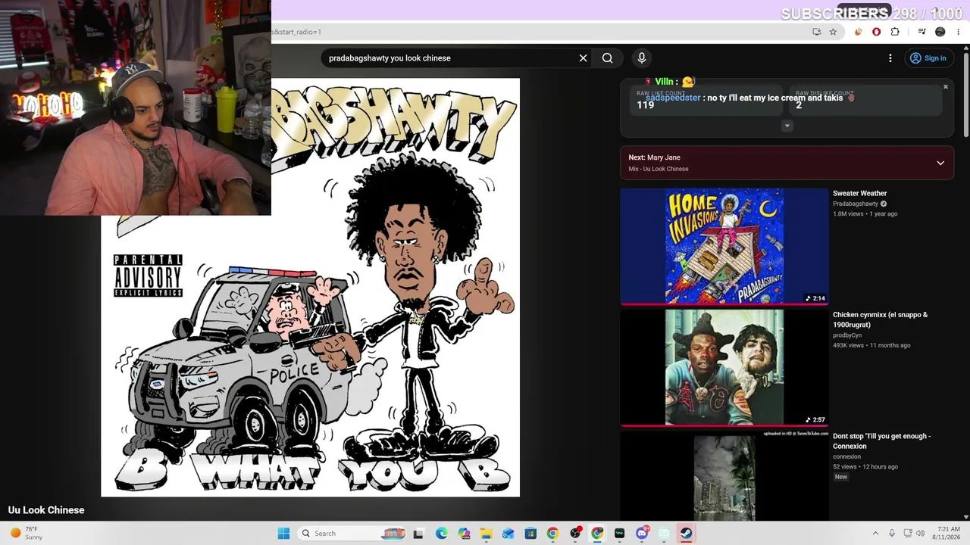Click the '52 views · 12 hours ago' text

pos(865,467)
